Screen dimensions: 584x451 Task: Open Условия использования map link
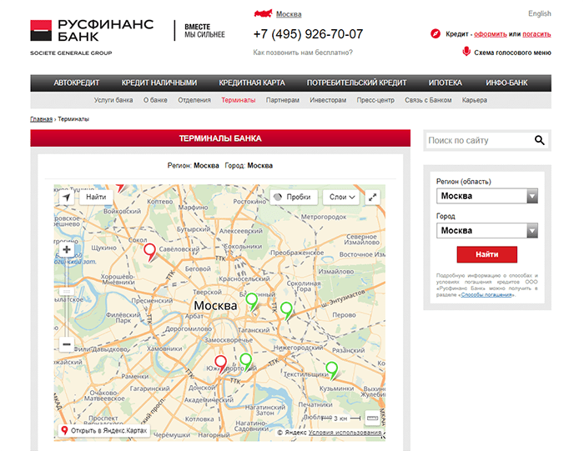[345, 433]
